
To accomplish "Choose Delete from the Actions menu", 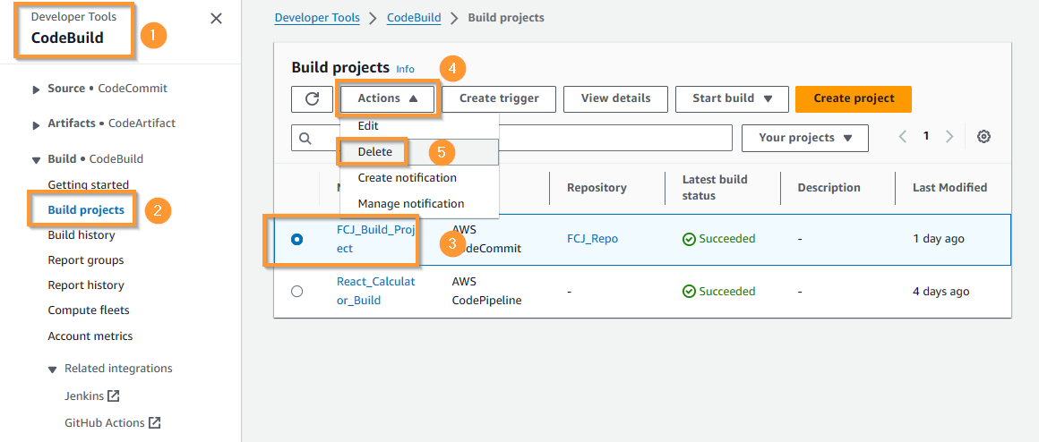I will pyautogui.click(x=419, y=151).
